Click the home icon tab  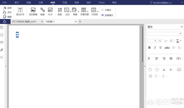click(5, 22)
